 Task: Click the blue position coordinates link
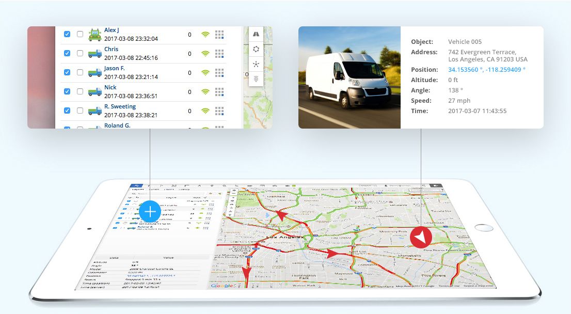tap(486, 69)
